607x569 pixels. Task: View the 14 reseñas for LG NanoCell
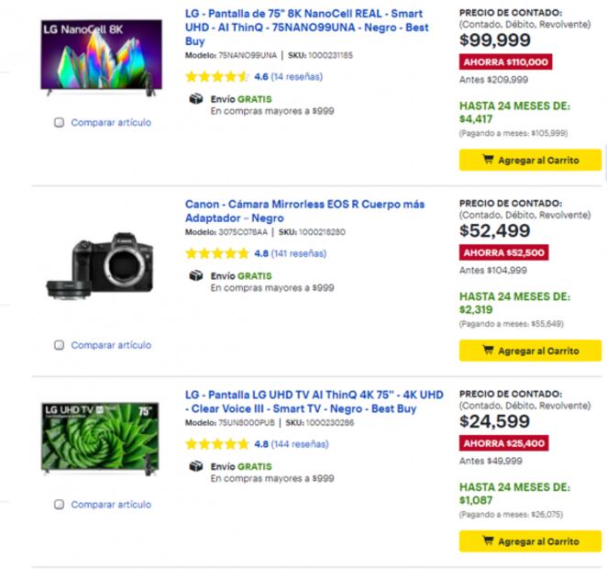(297, 77)
